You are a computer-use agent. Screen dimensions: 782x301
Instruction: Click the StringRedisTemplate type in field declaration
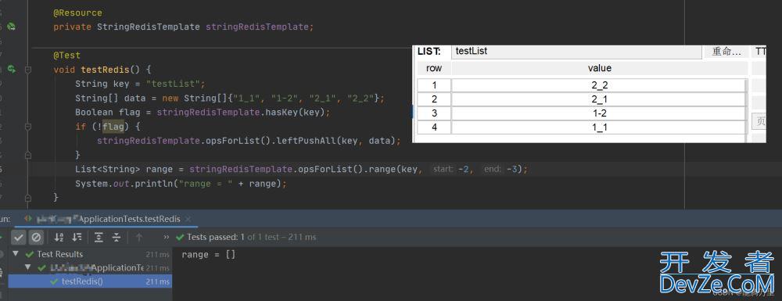point(148,27)
